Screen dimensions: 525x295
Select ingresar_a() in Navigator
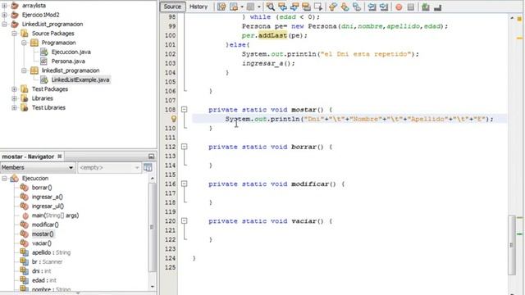tap(48, 197)
